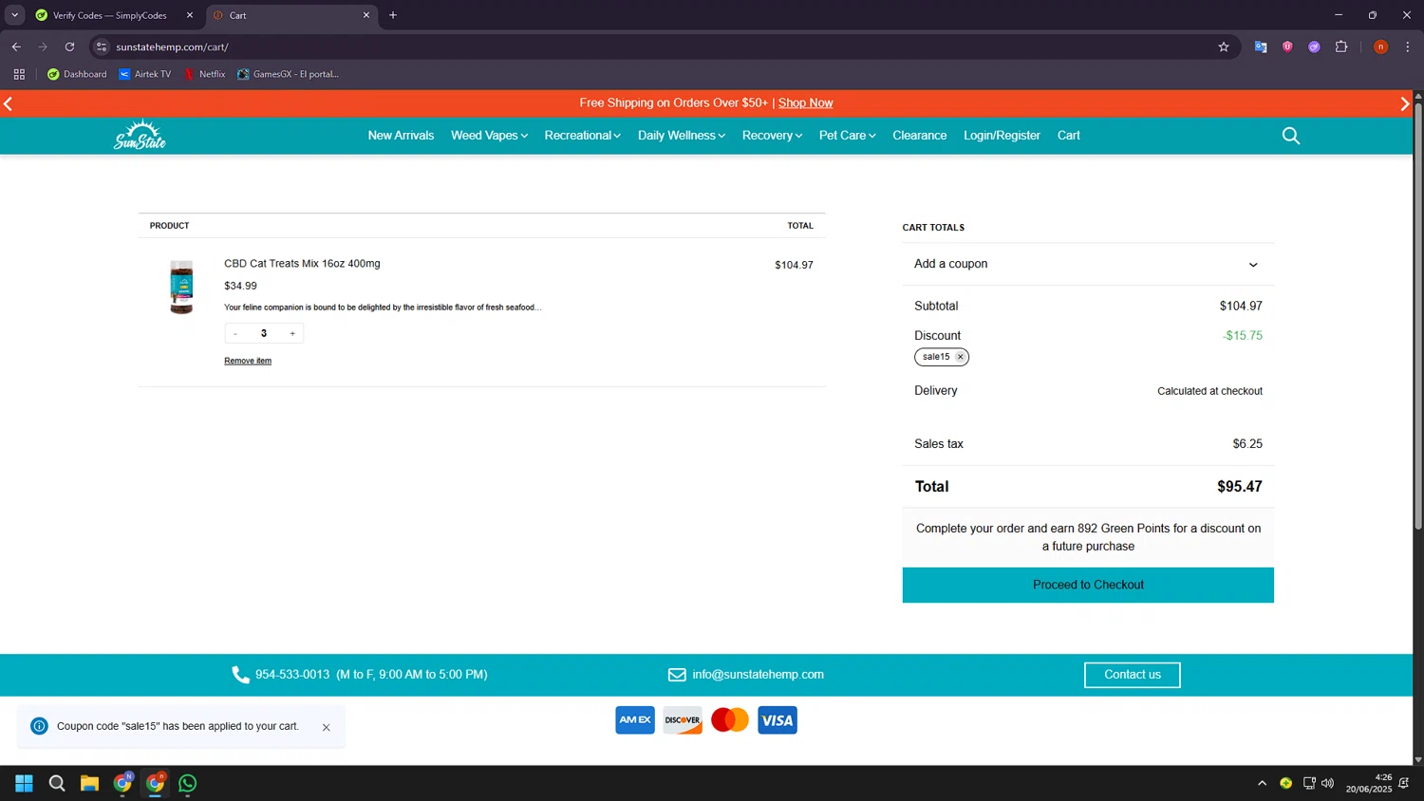Click the Discover payment icon
Image resolution: width=1424 pixels, height=801 pixels.
pos(683,720)
